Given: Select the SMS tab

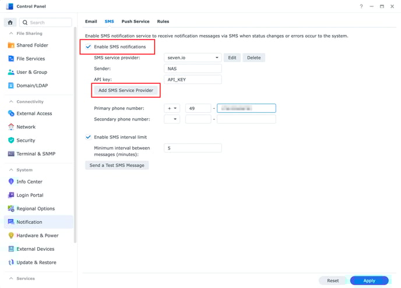Looking at the screenshot, I should tap(109, 22).
